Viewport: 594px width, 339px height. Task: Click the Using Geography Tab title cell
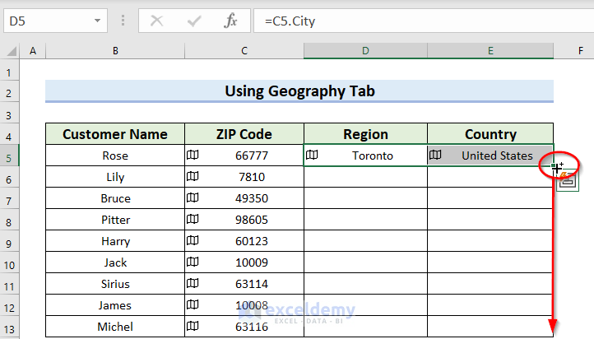299,91
